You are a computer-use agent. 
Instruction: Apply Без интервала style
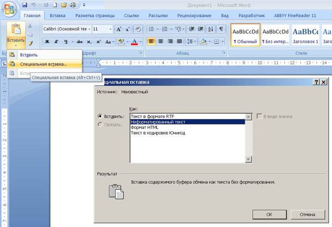[x=276, y=35]
